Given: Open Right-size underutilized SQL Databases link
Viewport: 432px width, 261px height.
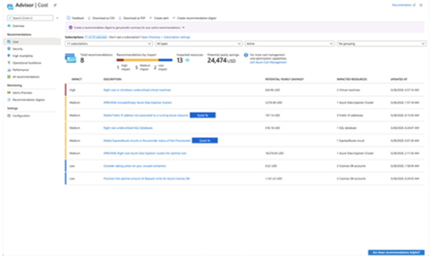Looking at the screenshot, I should point(128,128).
